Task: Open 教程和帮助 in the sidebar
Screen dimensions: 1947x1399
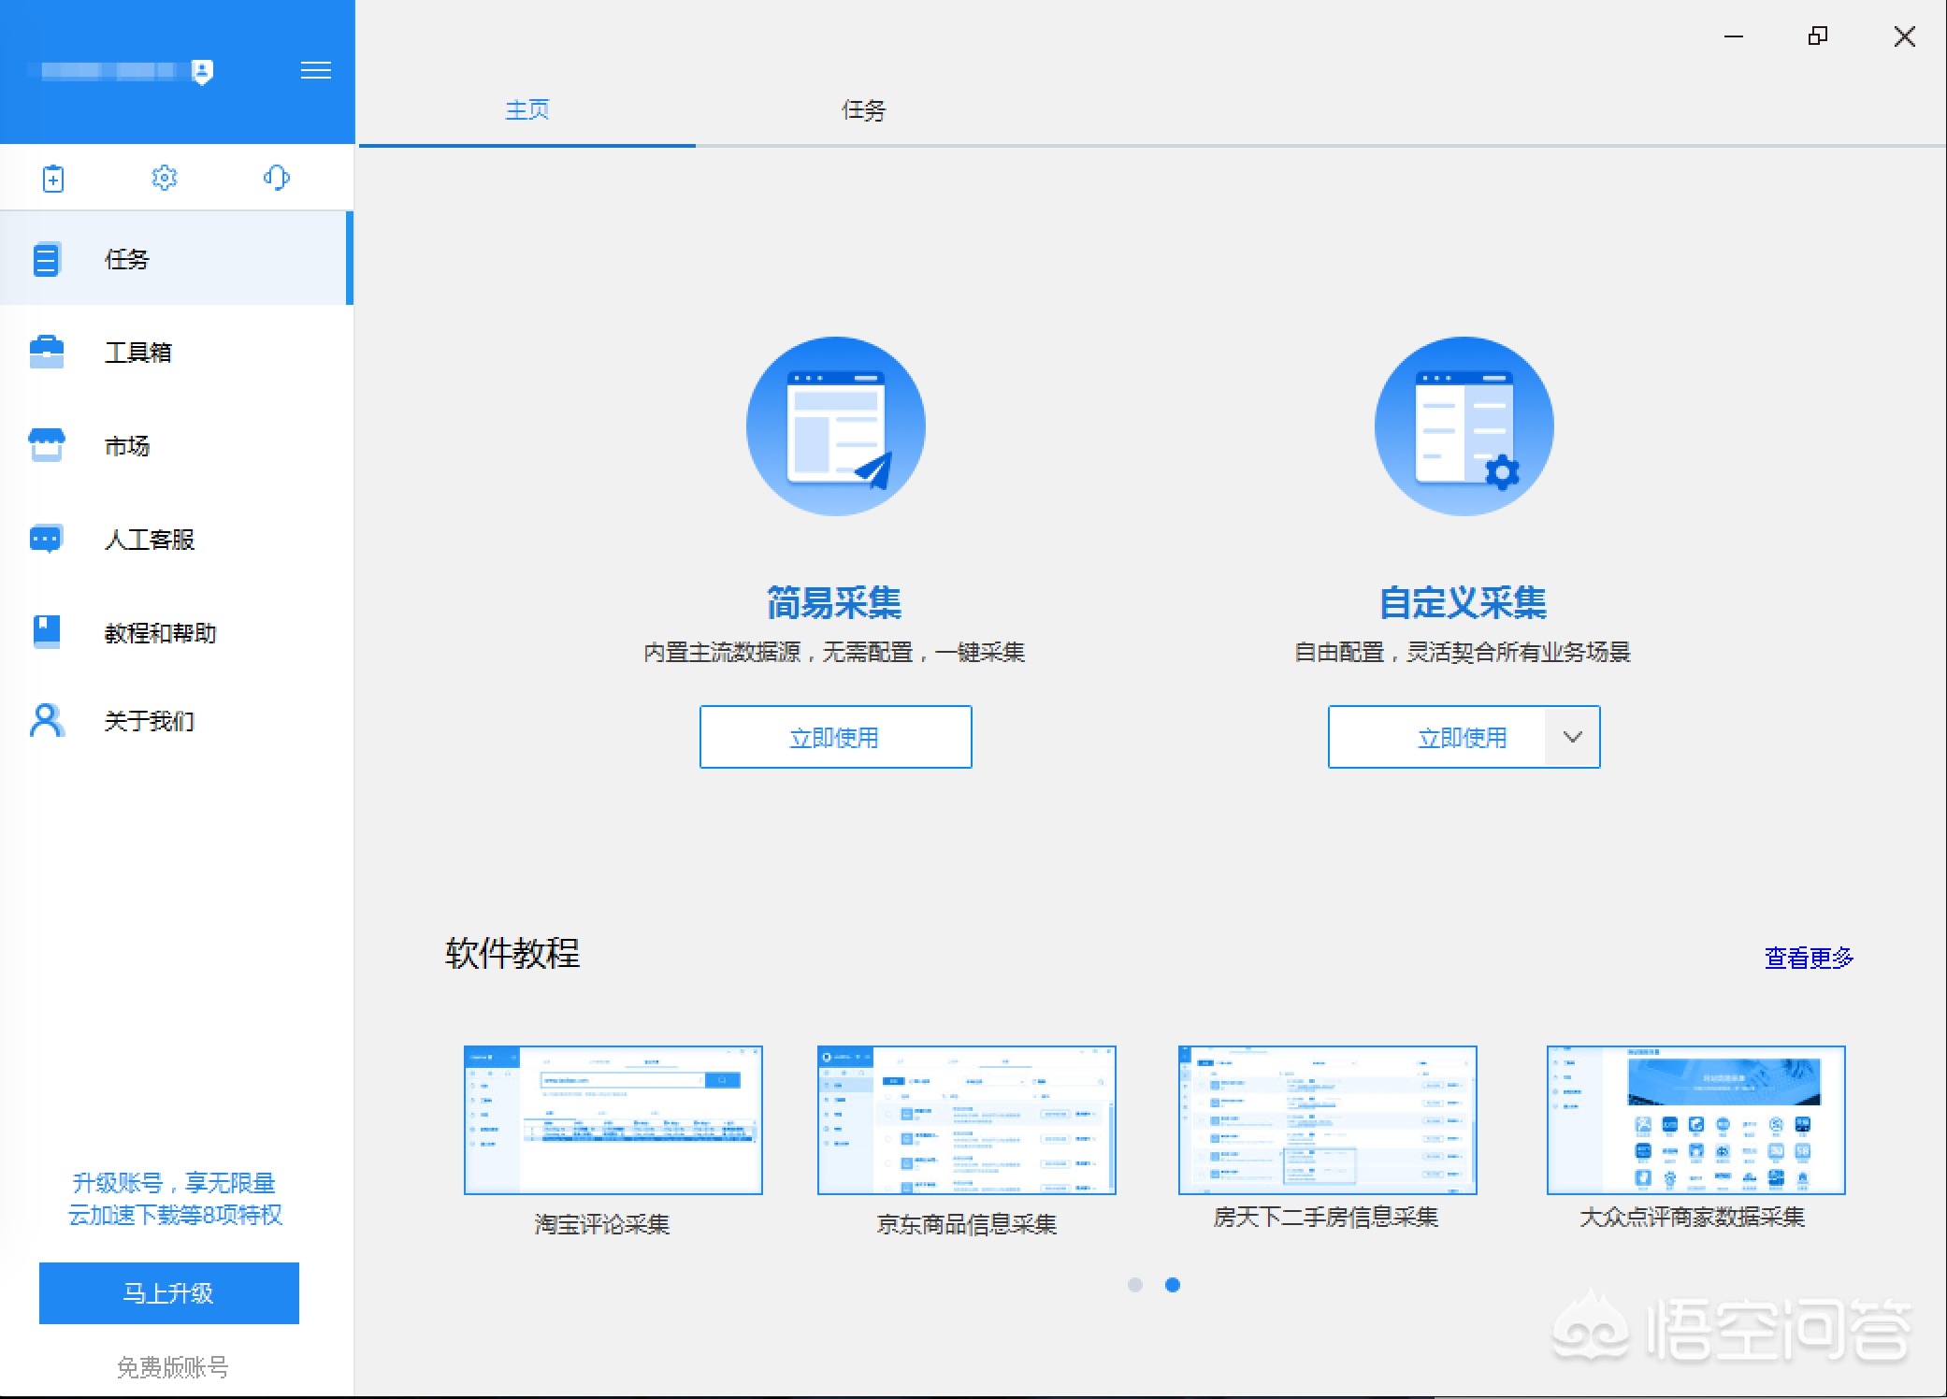Action: [176, 633]
